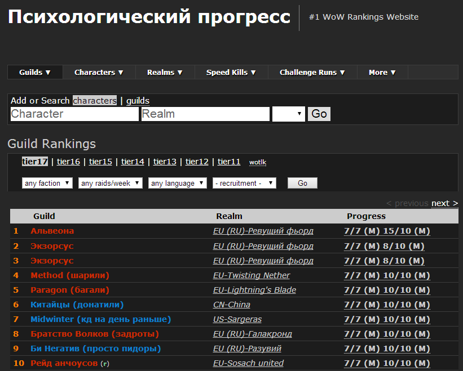Screen dimensions: 463x371
Task: Open guild Paragon (багали)
Action: pyautogui.click(x=70, y=290)
